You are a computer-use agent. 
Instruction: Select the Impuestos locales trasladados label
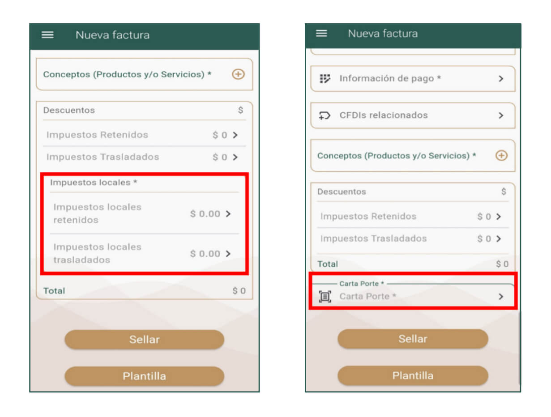[98, 253]
